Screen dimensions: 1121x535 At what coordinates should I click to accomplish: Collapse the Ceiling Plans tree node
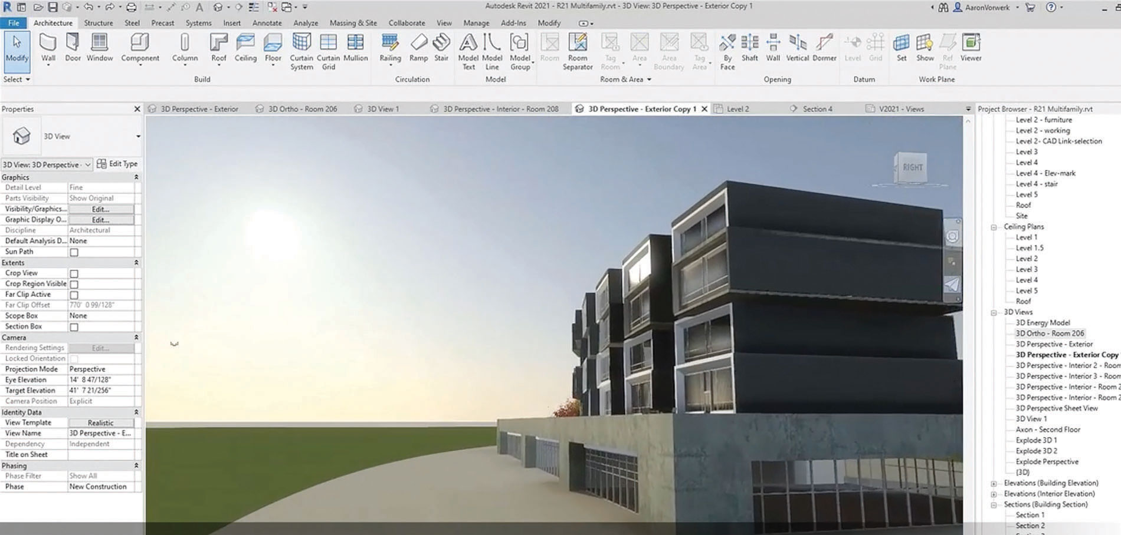(994, 227)
